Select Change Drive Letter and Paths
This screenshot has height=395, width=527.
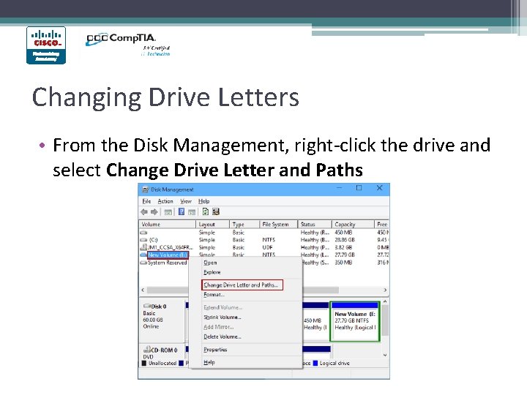coord(242,285)
